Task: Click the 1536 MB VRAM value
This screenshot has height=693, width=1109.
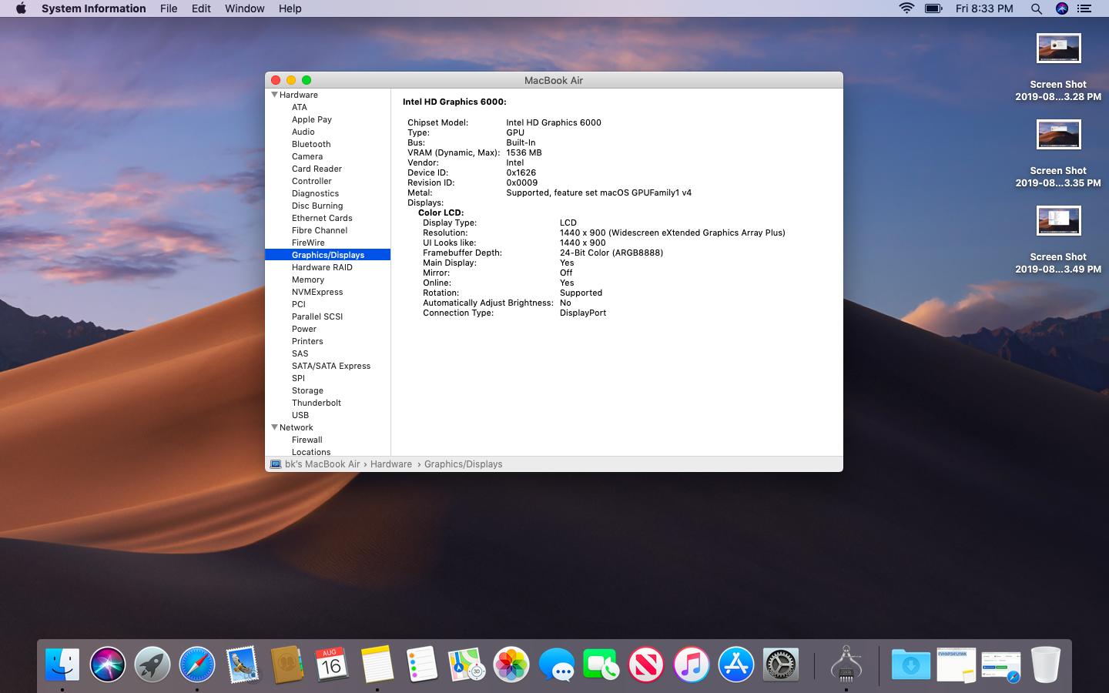Action: coord(524,152)
